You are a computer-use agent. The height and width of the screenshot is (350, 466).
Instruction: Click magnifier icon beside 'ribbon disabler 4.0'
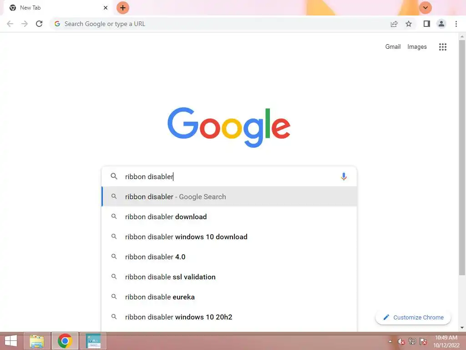114,257
